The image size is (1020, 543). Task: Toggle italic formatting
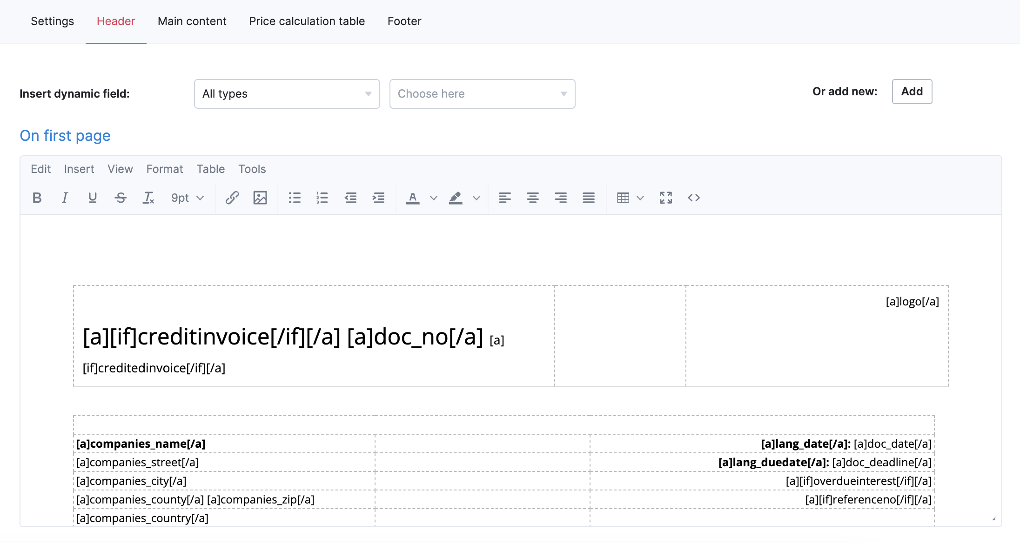[65, 198]
